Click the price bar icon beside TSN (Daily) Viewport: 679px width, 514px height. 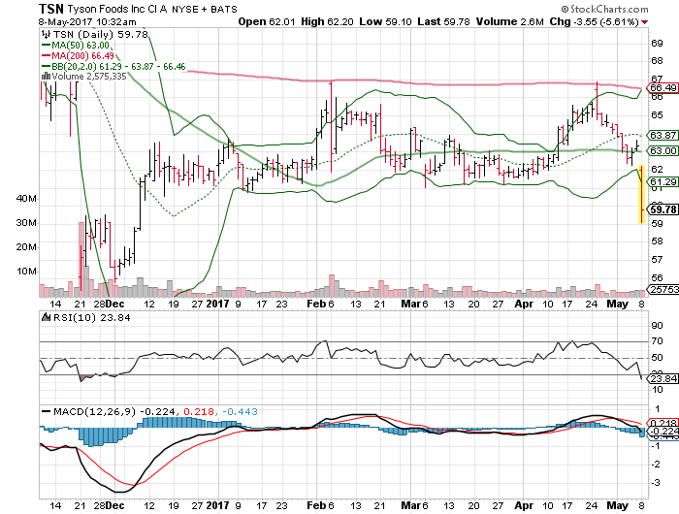[x=46, y=34]
